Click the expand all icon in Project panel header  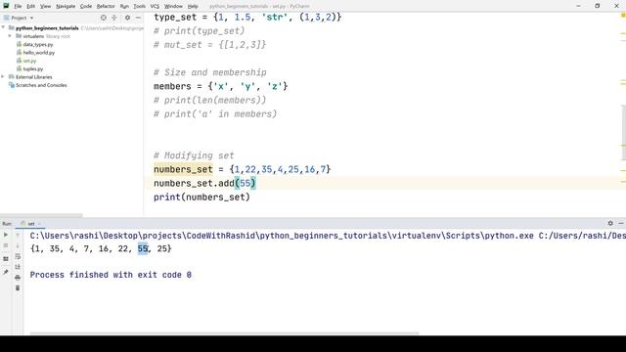click(114, 18)
